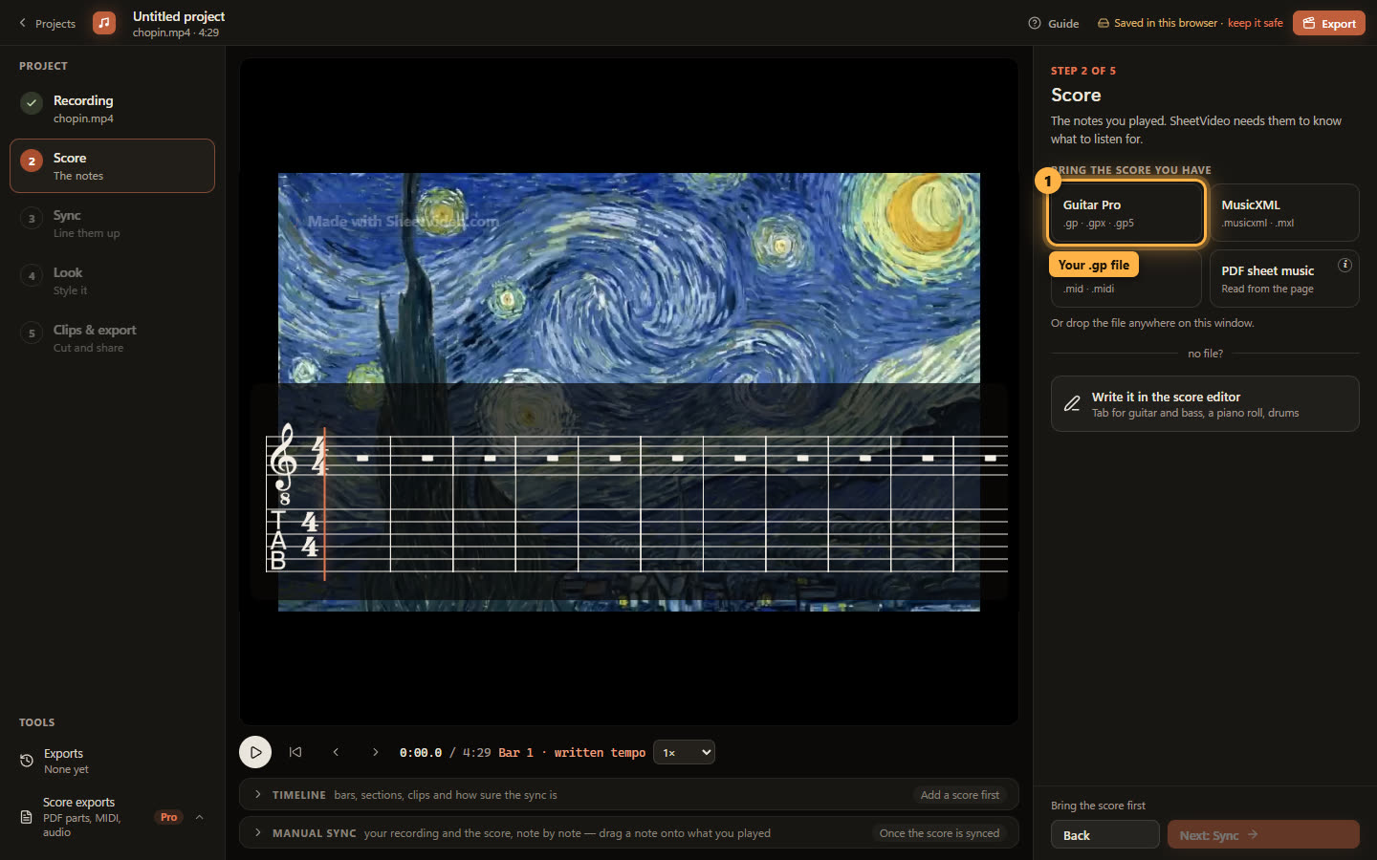1377x860 pixels.
Task: Open the playback speed 1× dropdown
Action: point(684,752)
